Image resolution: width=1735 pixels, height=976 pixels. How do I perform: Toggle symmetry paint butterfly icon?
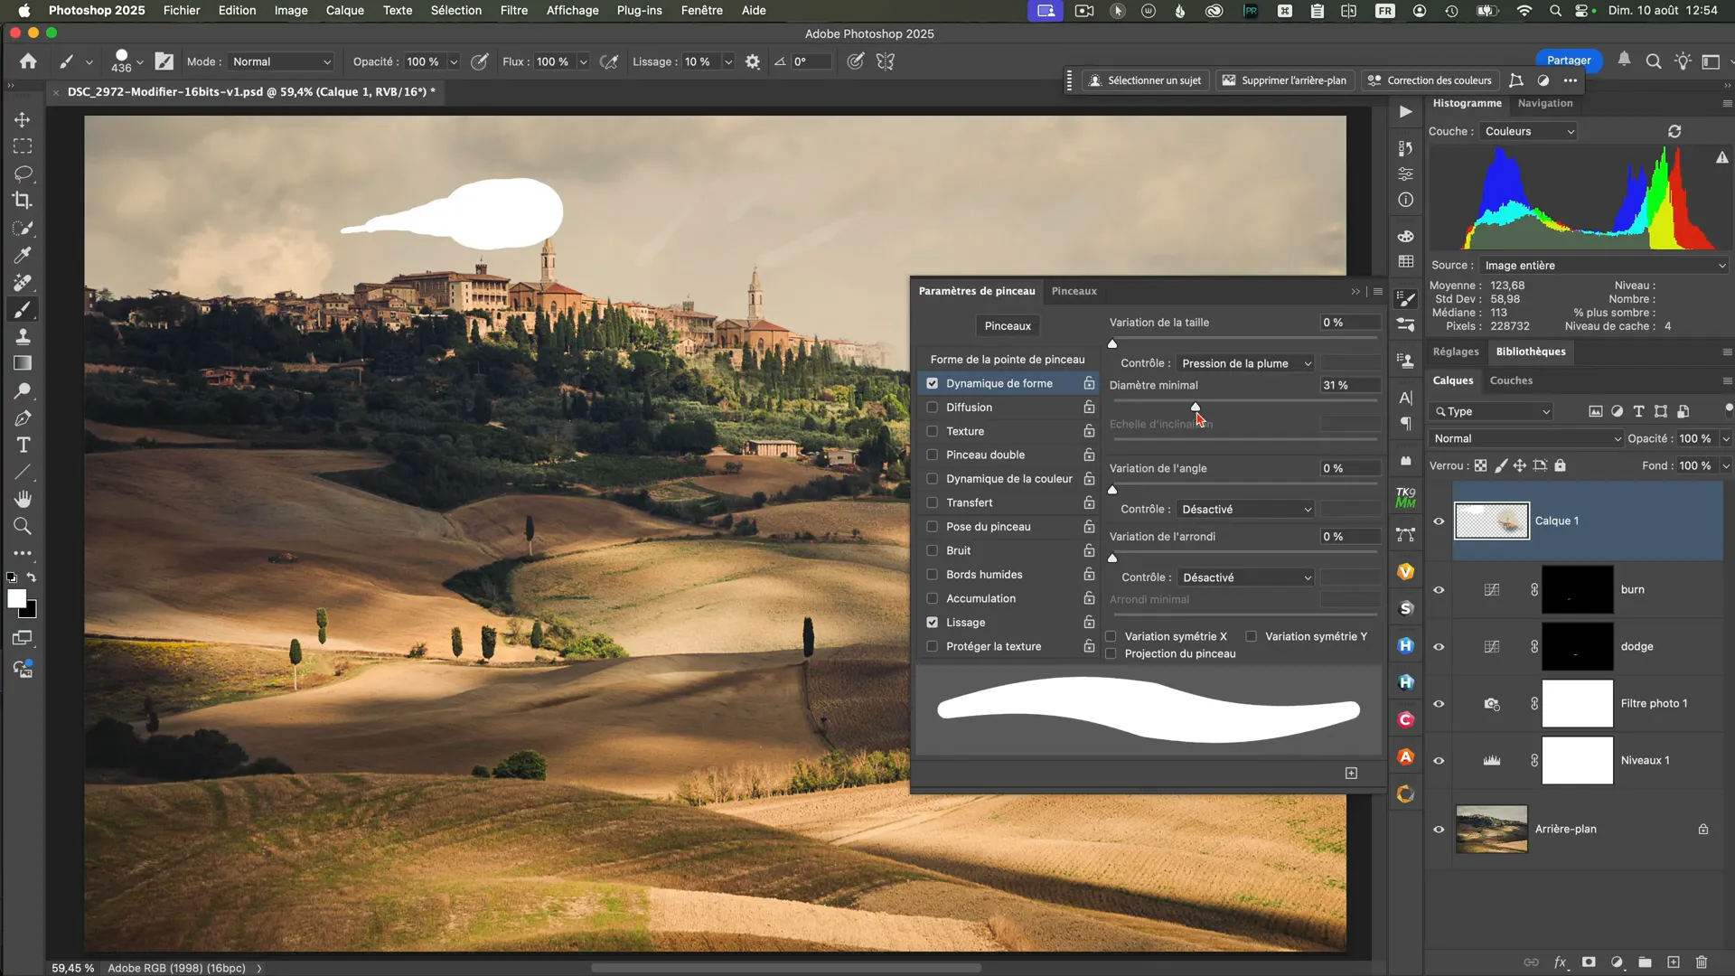(x=886, y=61)
